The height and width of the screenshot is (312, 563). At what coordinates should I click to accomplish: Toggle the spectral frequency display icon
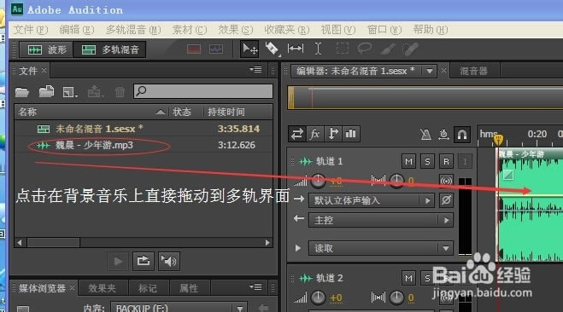(194, 49)
